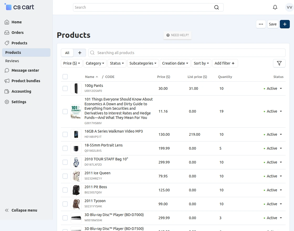Select the Products submenu item
The width and height of the screenshot is (294, 231).
26,52
